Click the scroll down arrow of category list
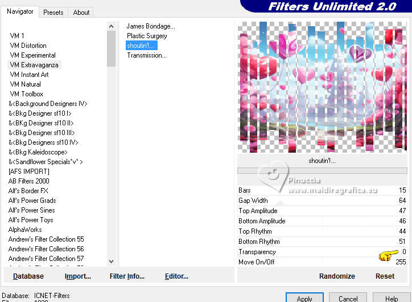Image resolution: width=412 pixels, height=302 pixels. tap(111, 261)
